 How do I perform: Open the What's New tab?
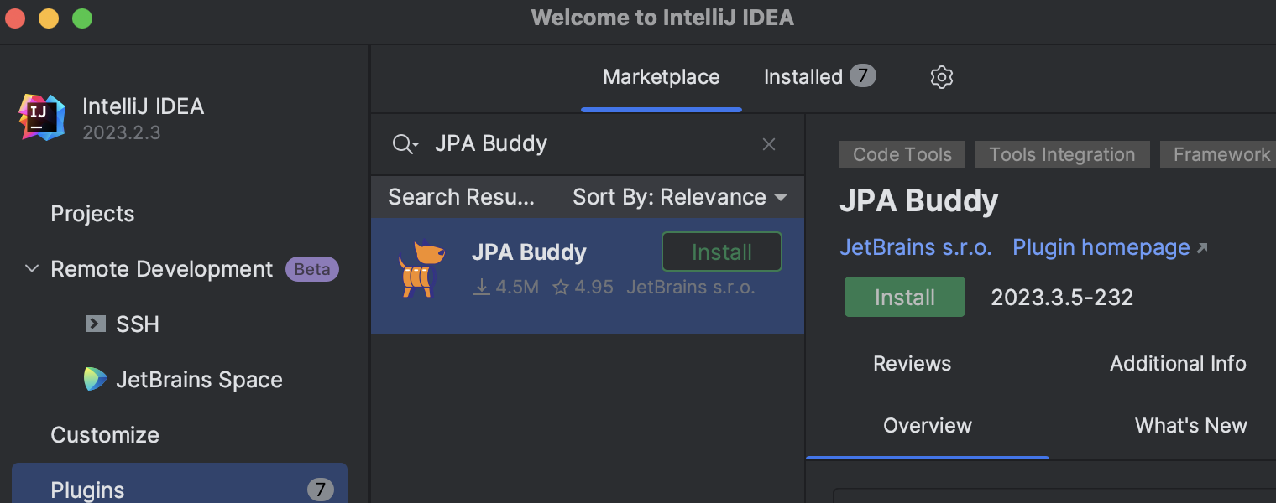pos(1191,425)
